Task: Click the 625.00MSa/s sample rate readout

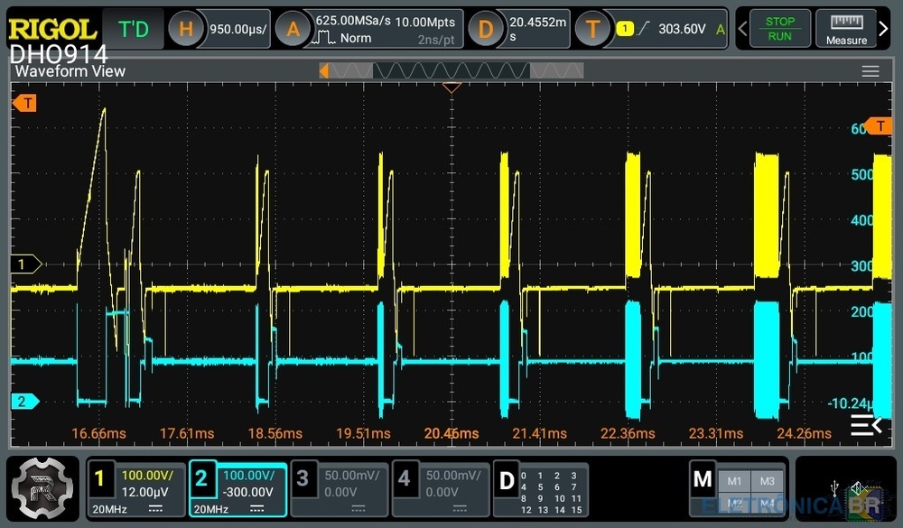Action: [x=353, y=21]
